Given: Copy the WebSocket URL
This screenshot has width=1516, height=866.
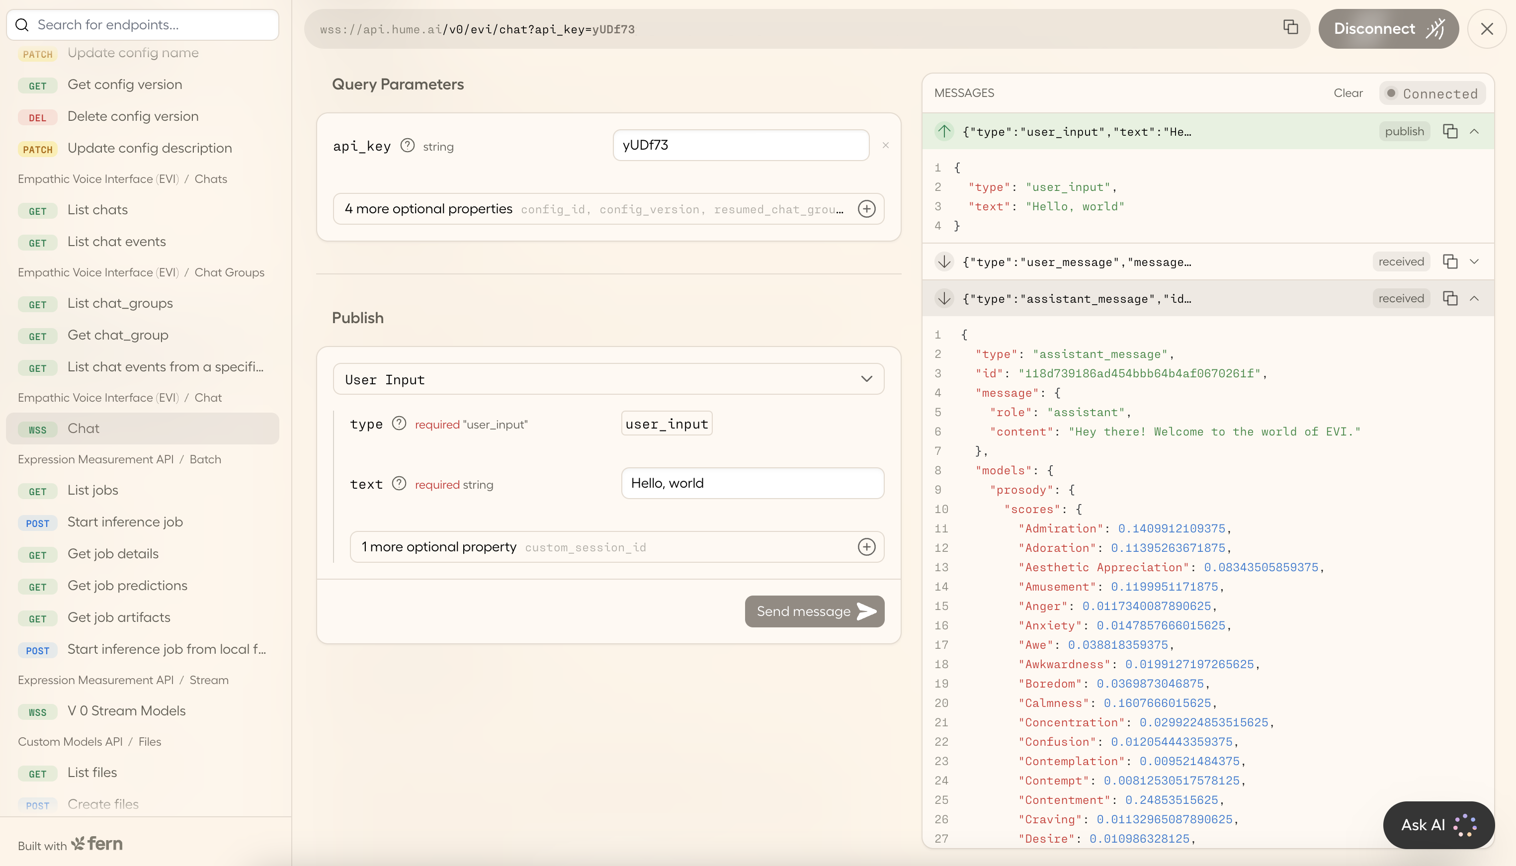Looking at the screenshot, I should (x=1290, y=28).
